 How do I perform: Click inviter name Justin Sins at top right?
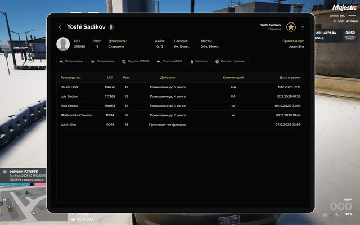click(x=296, y=47)
